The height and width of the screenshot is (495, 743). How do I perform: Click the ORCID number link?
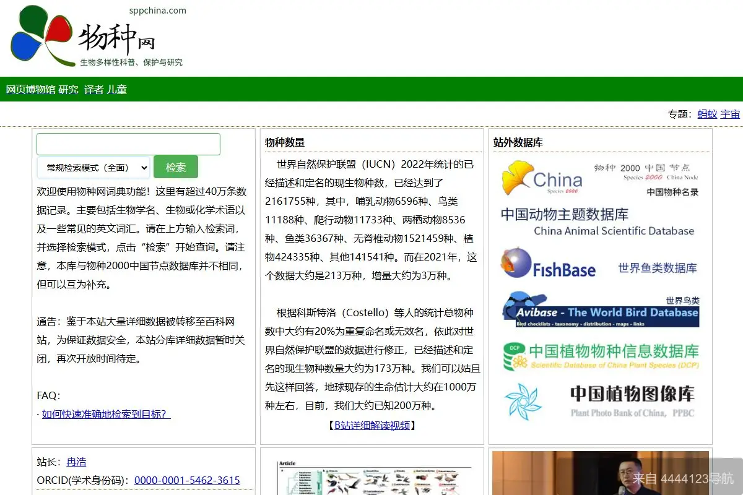(x=188, y=480)
